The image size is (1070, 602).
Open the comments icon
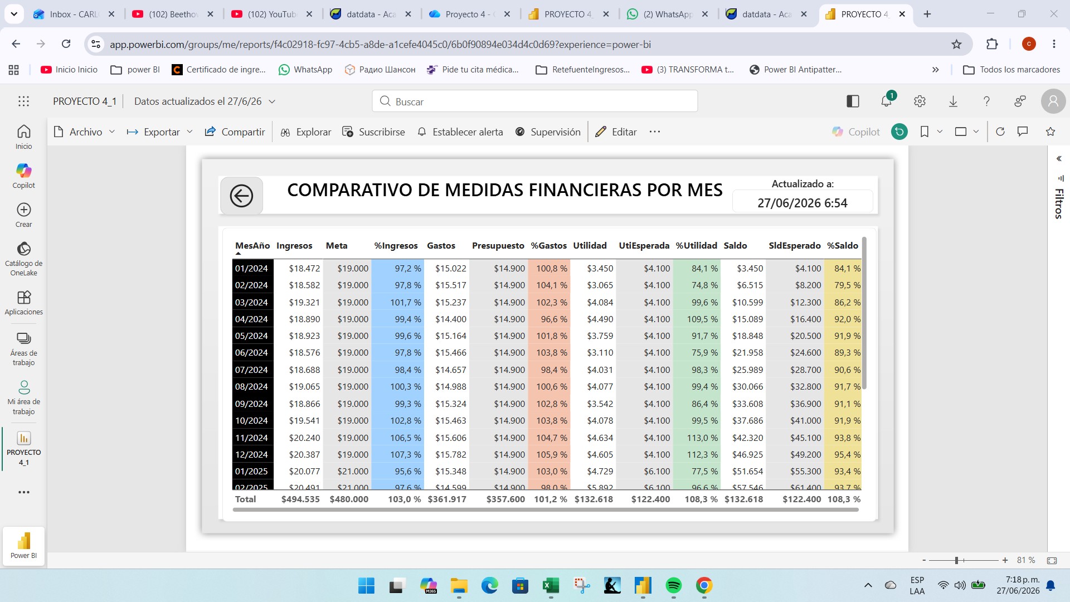1023,132
